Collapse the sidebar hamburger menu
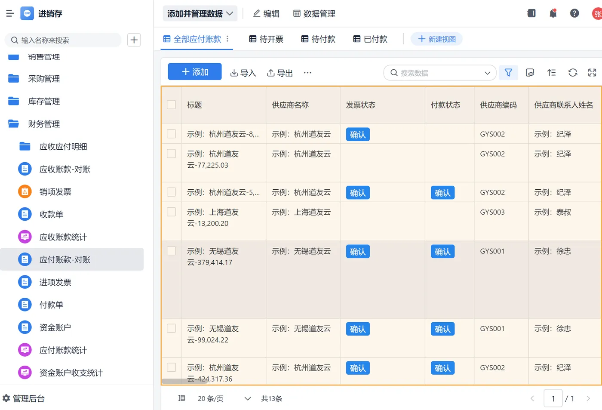 click(x=10, y=14)
